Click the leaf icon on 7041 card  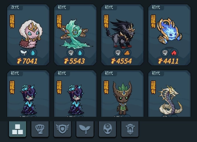(24, 53)
